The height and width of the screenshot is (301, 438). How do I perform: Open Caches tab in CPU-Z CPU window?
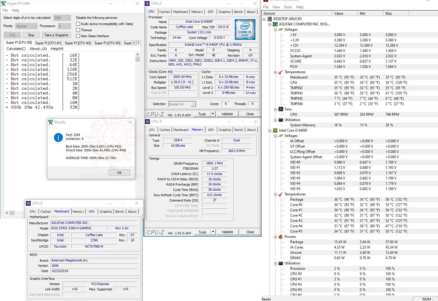click(x=165, y=12)
